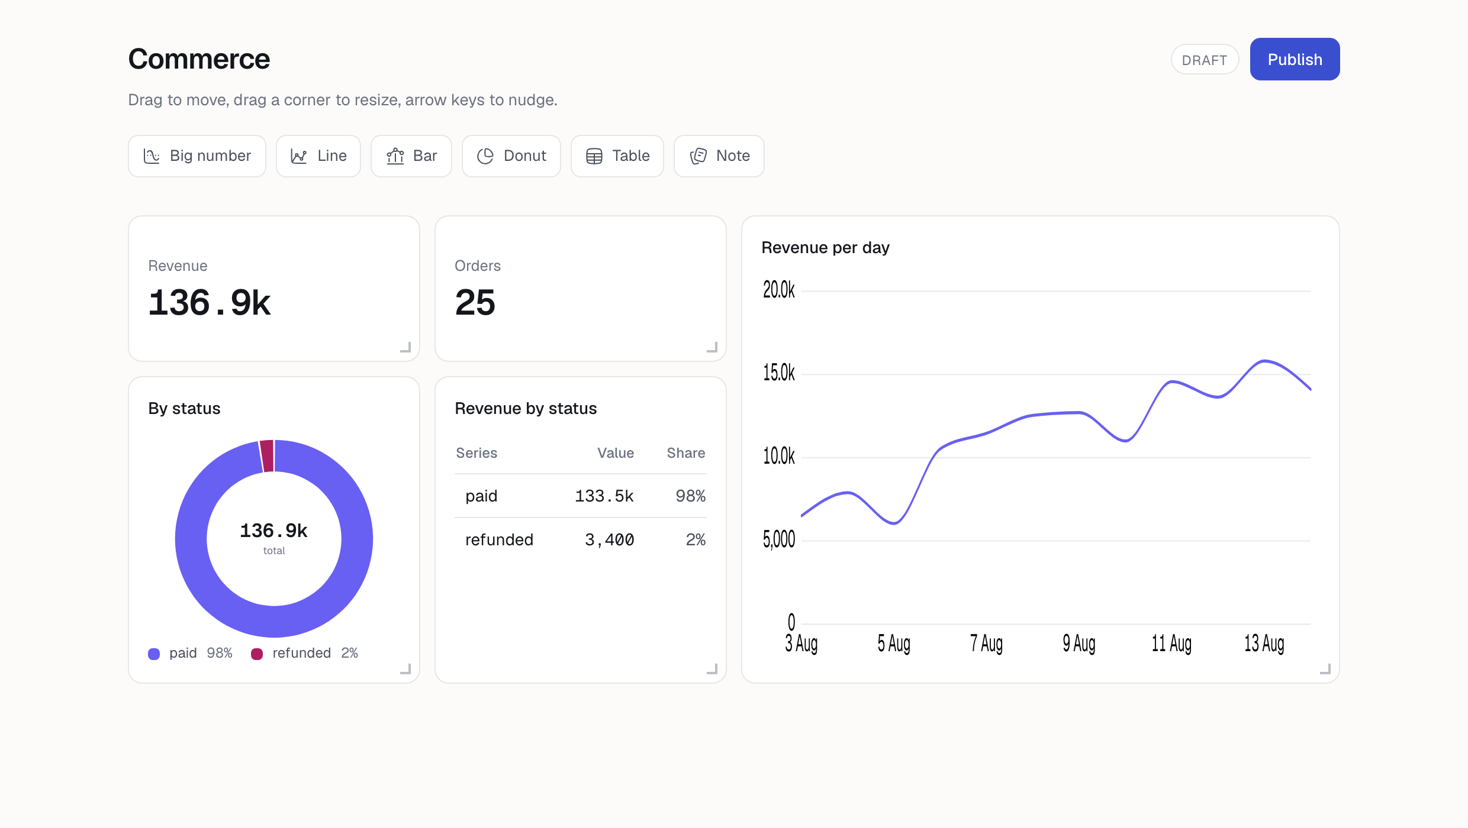Click the refunded slice of the donut

pyautogui.click(x=267, y=456)
